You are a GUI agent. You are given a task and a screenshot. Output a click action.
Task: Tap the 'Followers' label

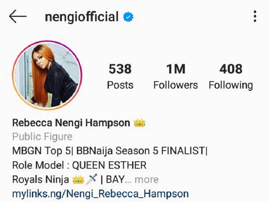176,85
